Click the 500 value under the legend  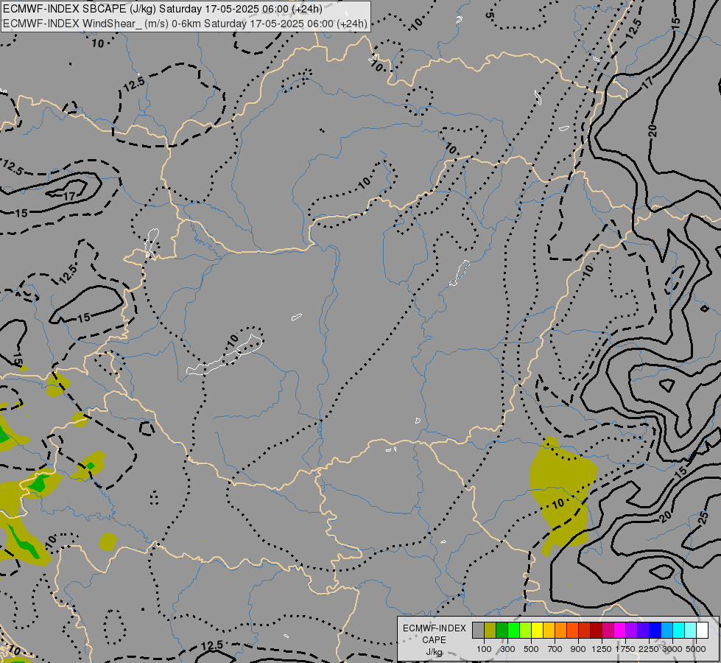531,649
